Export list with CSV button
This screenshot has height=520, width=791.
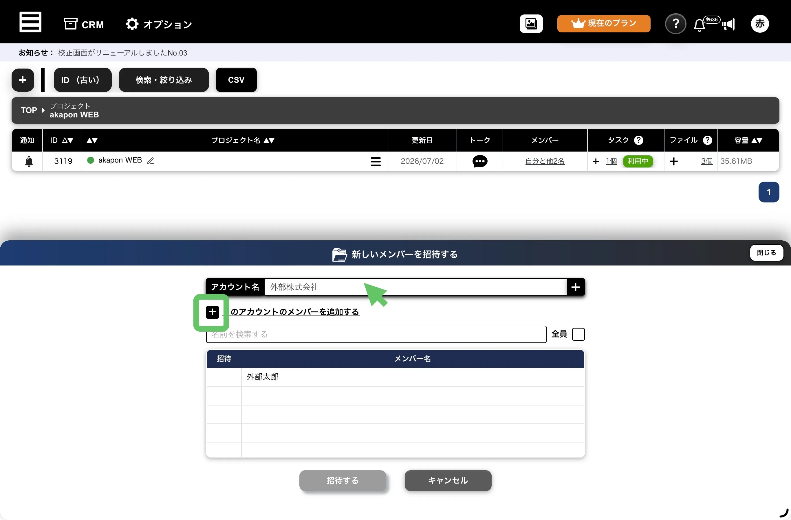point(236,80)
